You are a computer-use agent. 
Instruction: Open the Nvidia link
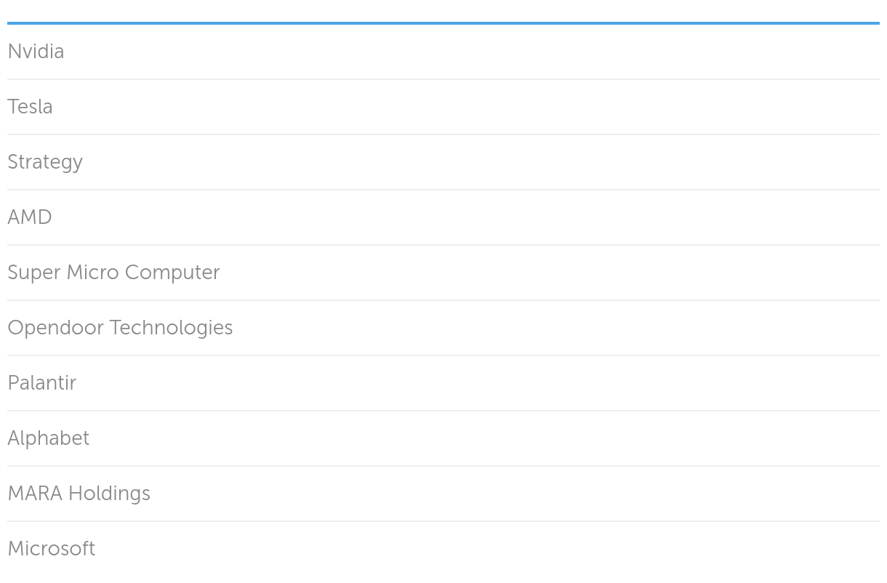(x=36, y=52)
